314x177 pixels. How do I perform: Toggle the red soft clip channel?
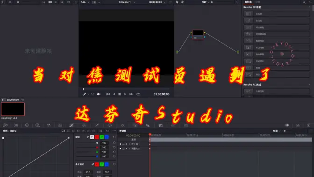[97, 164]
